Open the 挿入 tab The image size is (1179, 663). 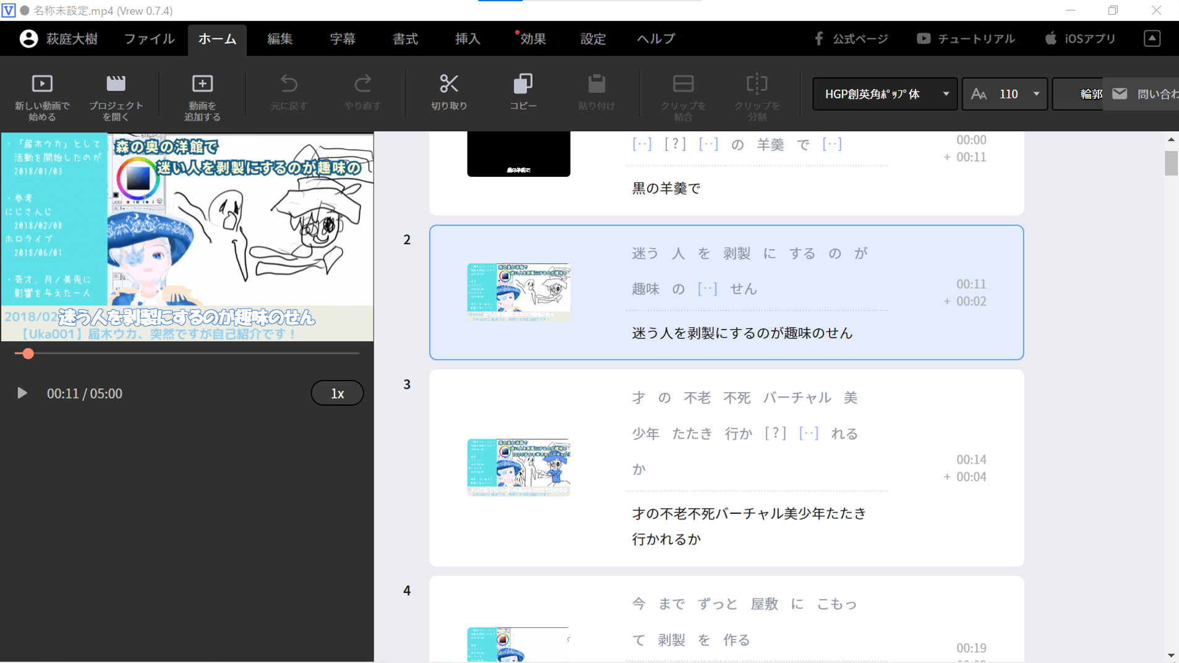468,39
